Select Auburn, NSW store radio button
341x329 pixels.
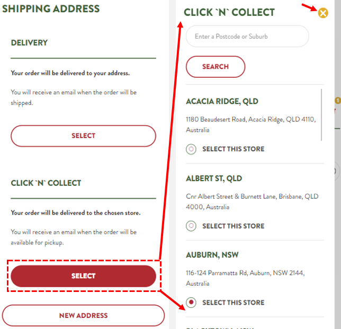(191, 303)
